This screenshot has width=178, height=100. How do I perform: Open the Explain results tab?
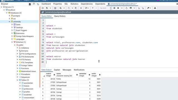pos(57,70)
